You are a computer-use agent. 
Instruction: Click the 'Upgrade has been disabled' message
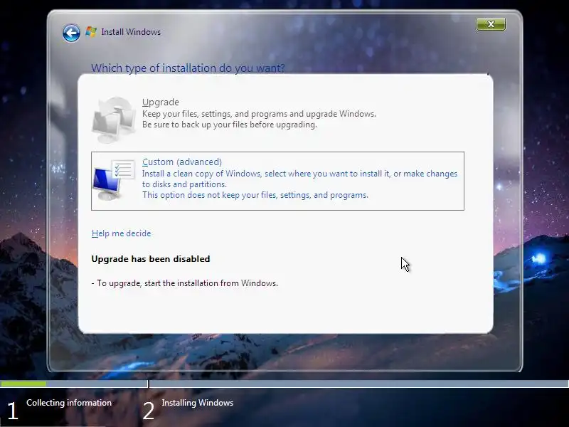tap(151, 259)
